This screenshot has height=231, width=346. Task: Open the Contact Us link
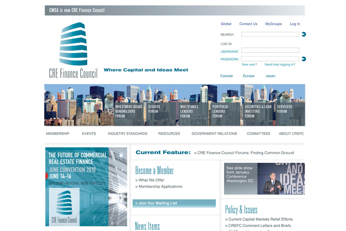(x=248, y=24)
